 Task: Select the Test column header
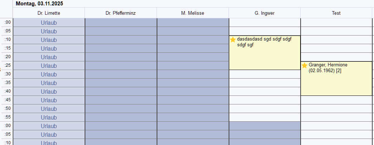(336, 13)
